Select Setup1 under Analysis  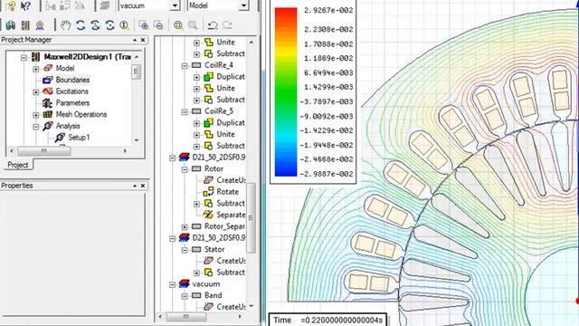tap(79, 138)
